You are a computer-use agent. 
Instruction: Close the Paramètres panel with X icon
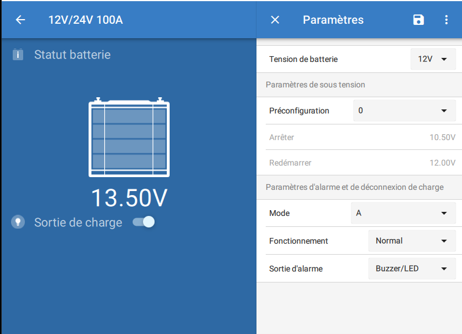(275, 20)
